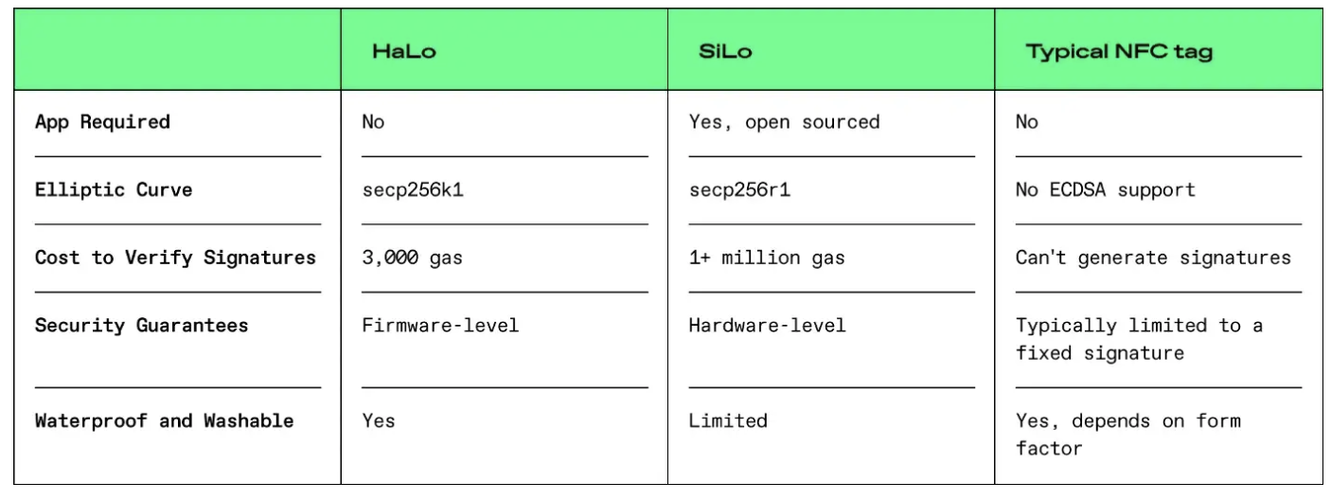Viewport: 1331px width, 500px height.
Task: Click "Typically limited to a fixed signature" text
Action: click(x=1139, y=339)
